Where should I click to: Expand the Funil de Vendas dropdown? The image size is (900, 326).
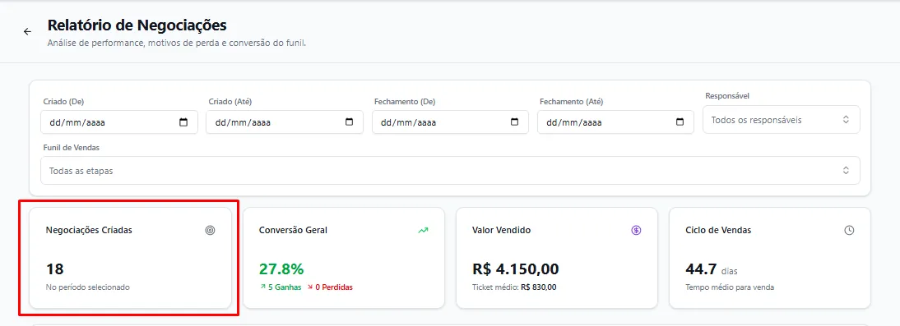tap(450, 171)
